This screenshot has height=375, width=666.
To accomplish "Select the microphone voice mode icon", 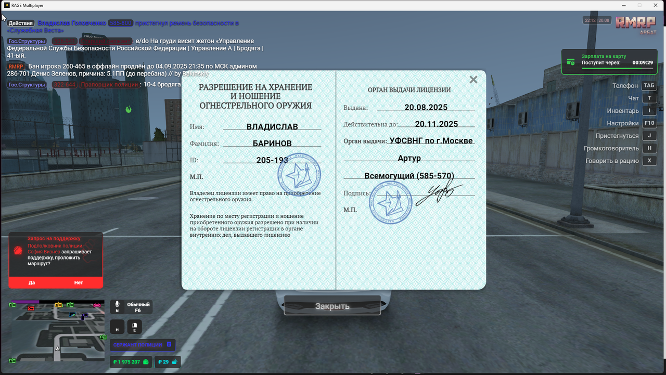I will tap(117, 304).
